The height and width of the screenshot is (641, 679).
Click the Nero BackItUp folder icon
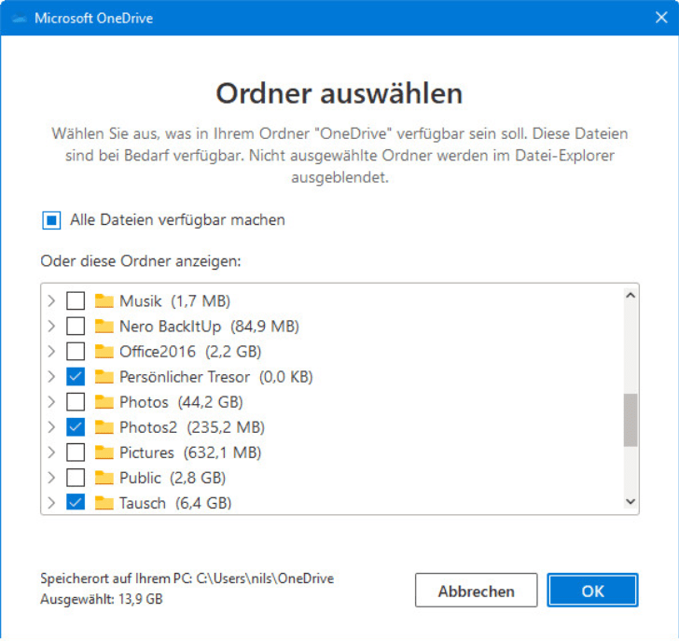tap(104, 326)
